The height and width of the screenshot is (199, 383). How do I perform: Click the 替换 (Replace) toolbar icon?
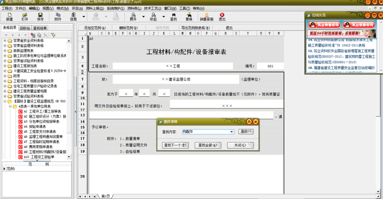click(x=189, y=17)
